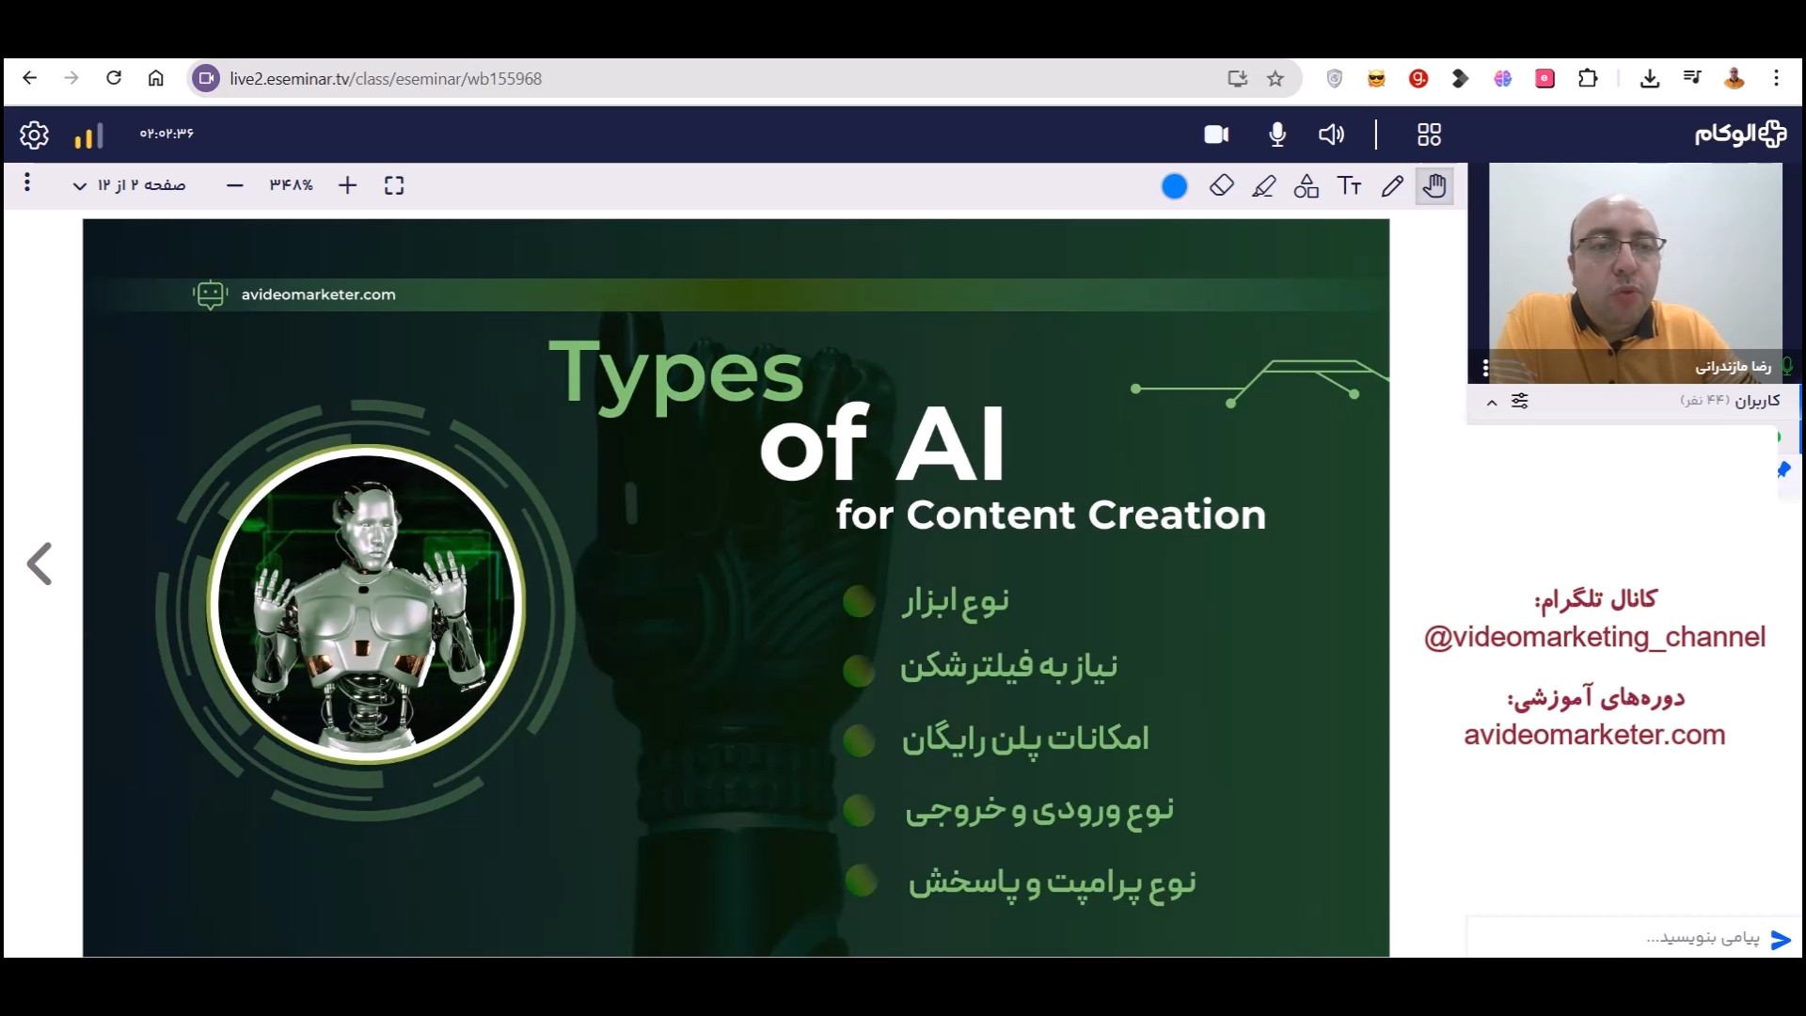Collapse the users list panel
The height and width of the screenshot is (1016, 1806).
(x=1492, y=402)
